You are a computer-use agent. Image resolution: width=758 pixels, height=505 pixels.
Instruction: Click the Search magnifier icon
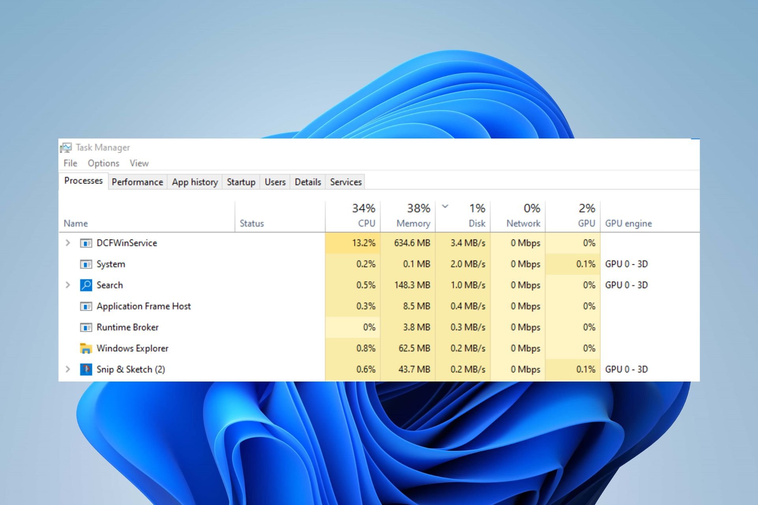click(x=86, y=285)
